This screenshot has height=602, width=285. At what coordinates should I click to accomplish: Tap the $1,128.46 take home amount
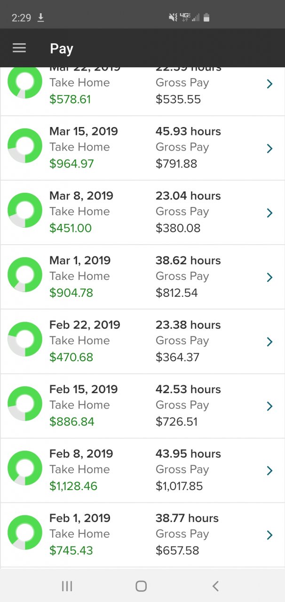(x=73, y=486)
